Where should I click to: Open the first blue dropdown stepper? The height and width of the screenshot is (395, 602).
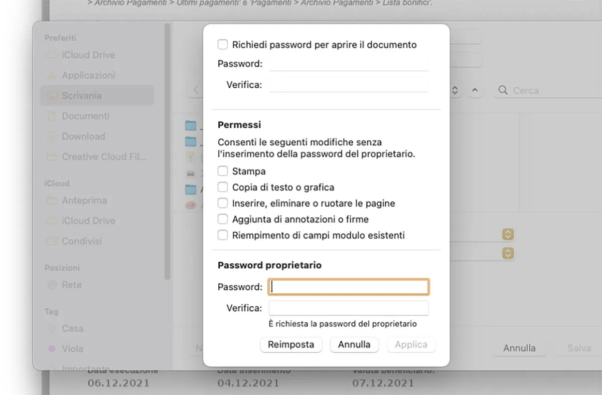tap(507, 234)
